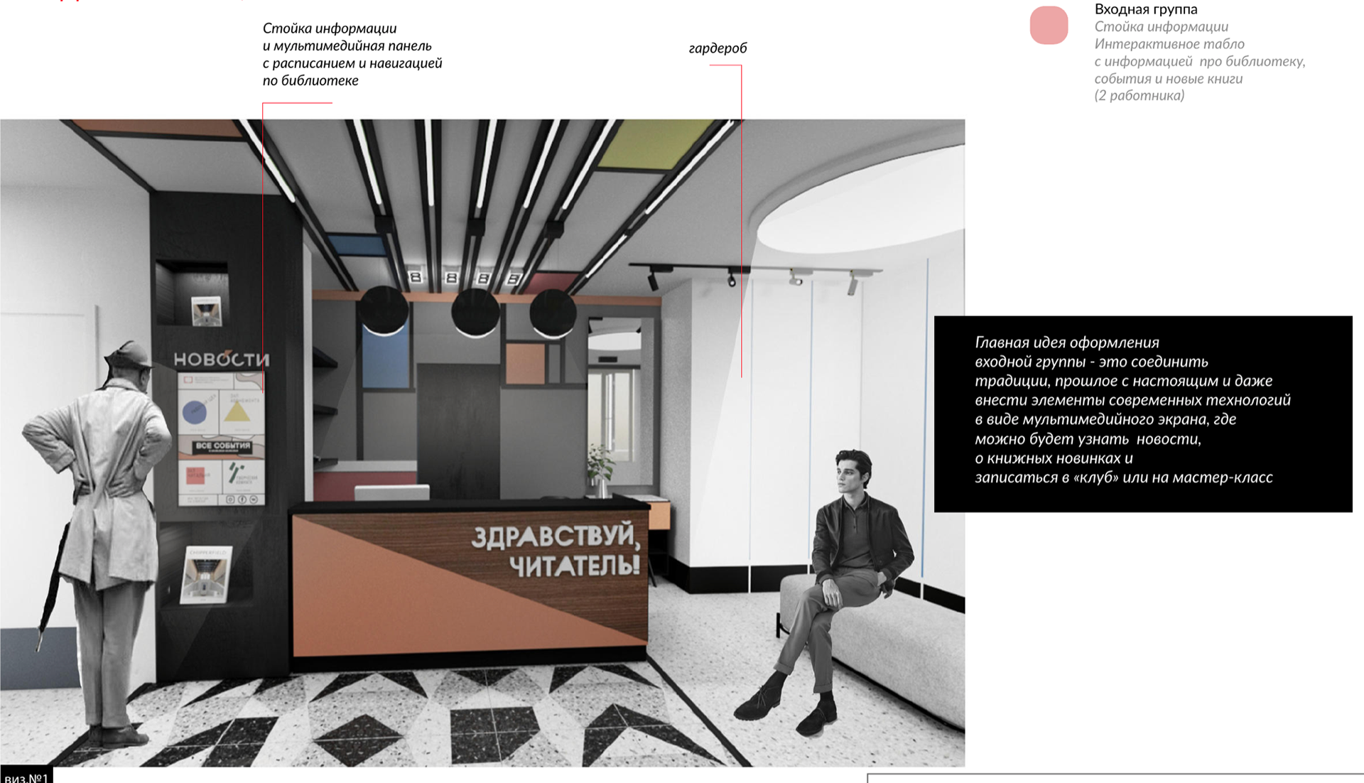Screen dimensions: 1364x783
Task: Click the НОВОСТИ heading above the screen
Action: pos(221,360)
